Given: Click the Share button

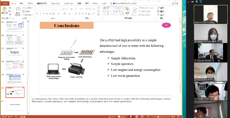Looking at the screenshot, I should coord(175,3).
